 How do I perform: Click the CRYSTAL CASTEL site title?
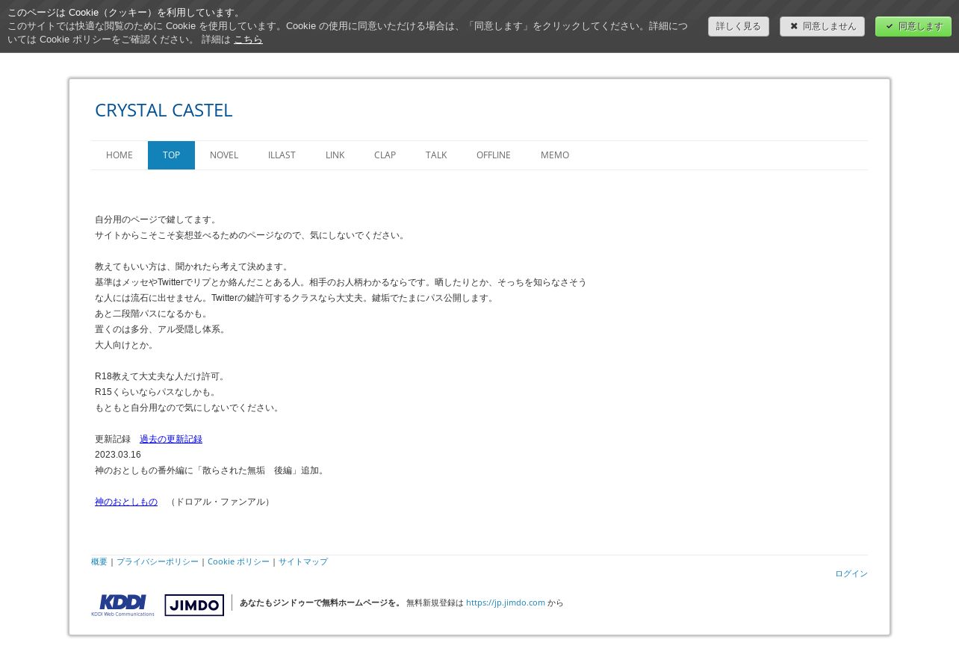click(164, 110)
